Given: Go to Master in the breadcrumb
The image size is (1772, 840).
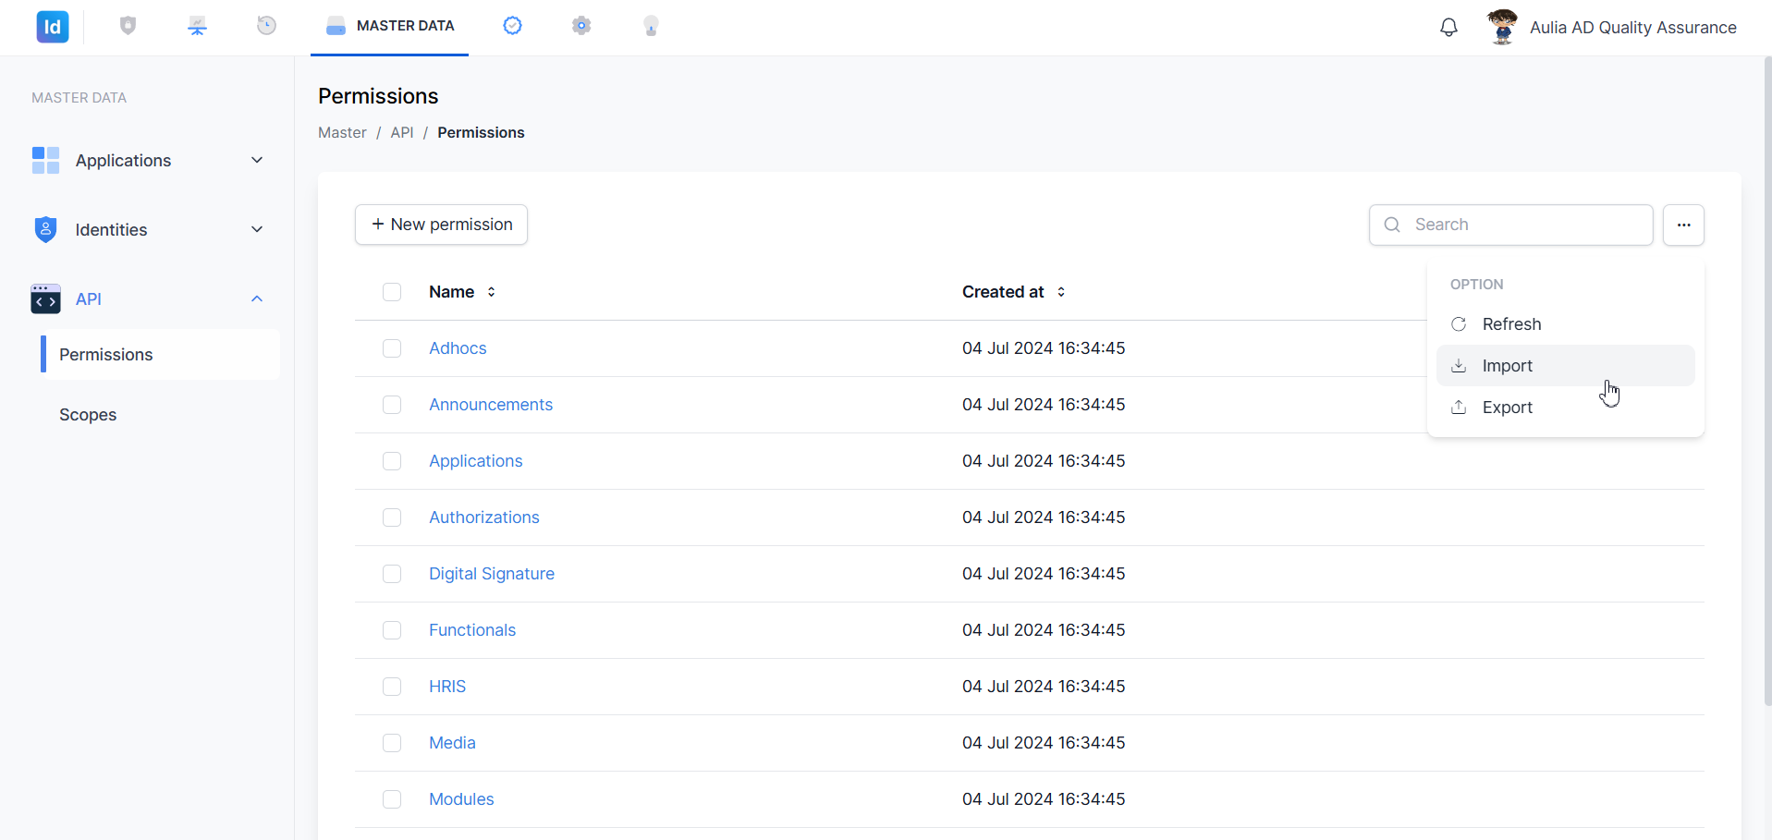Looking at the screenshot, I should 342,132.
